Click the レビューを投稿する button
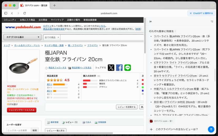Image resolution: width=218 pixels, height=136 pixels. pyautogui.click(x=126, y=107)
